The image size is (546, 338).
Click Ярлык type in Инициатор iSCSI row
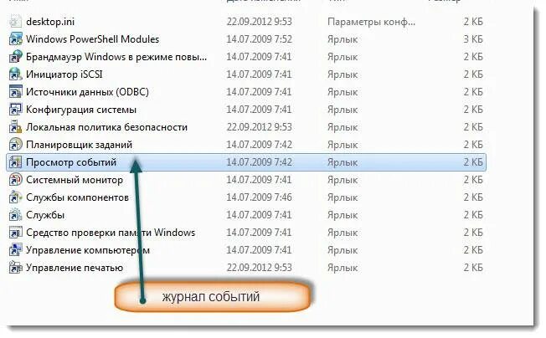tap(343, 74)
